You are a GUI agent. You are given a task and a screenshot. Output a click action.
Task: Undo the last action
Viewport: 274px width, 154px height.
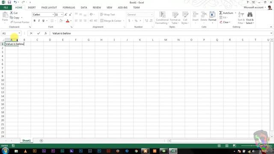(x=15, y=2)
